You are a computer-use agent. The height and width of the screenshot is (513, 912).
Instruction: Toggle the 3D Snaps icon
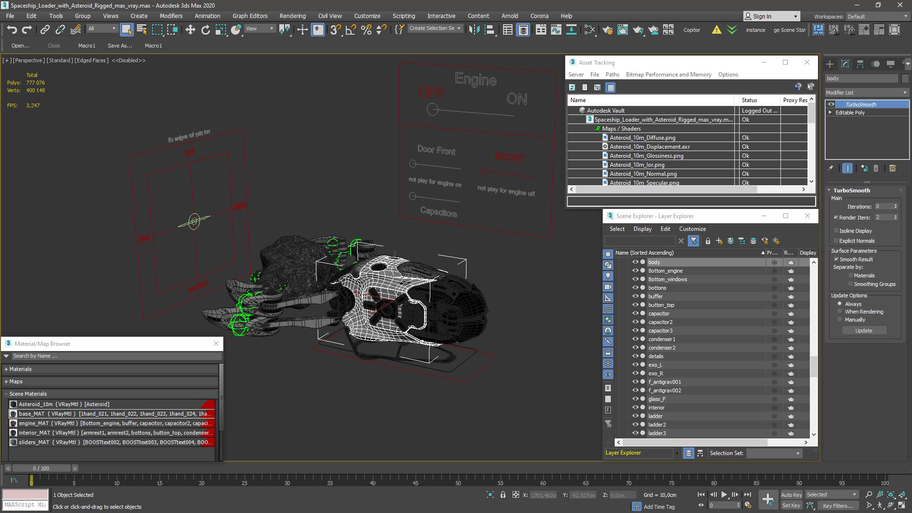tap(335, 29)
